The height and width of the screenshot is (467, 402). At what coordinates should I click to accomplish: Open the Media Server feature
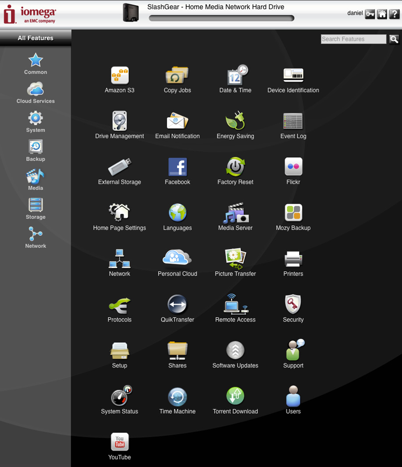coord(235,213)
